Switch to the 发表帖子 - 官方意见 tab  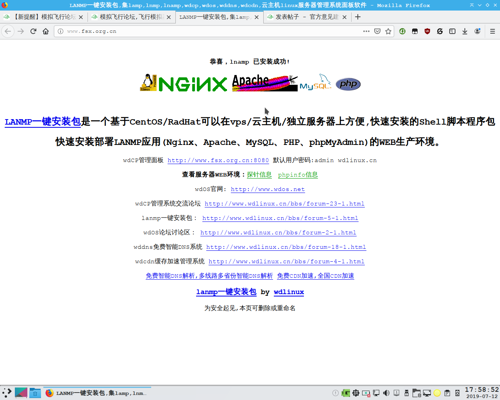(307, 17)
